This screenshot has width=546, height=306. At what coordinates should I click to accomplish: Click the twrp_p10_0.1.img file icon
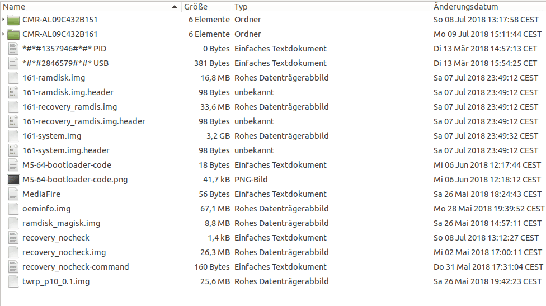pyautogui.click(x=13, y=281)
